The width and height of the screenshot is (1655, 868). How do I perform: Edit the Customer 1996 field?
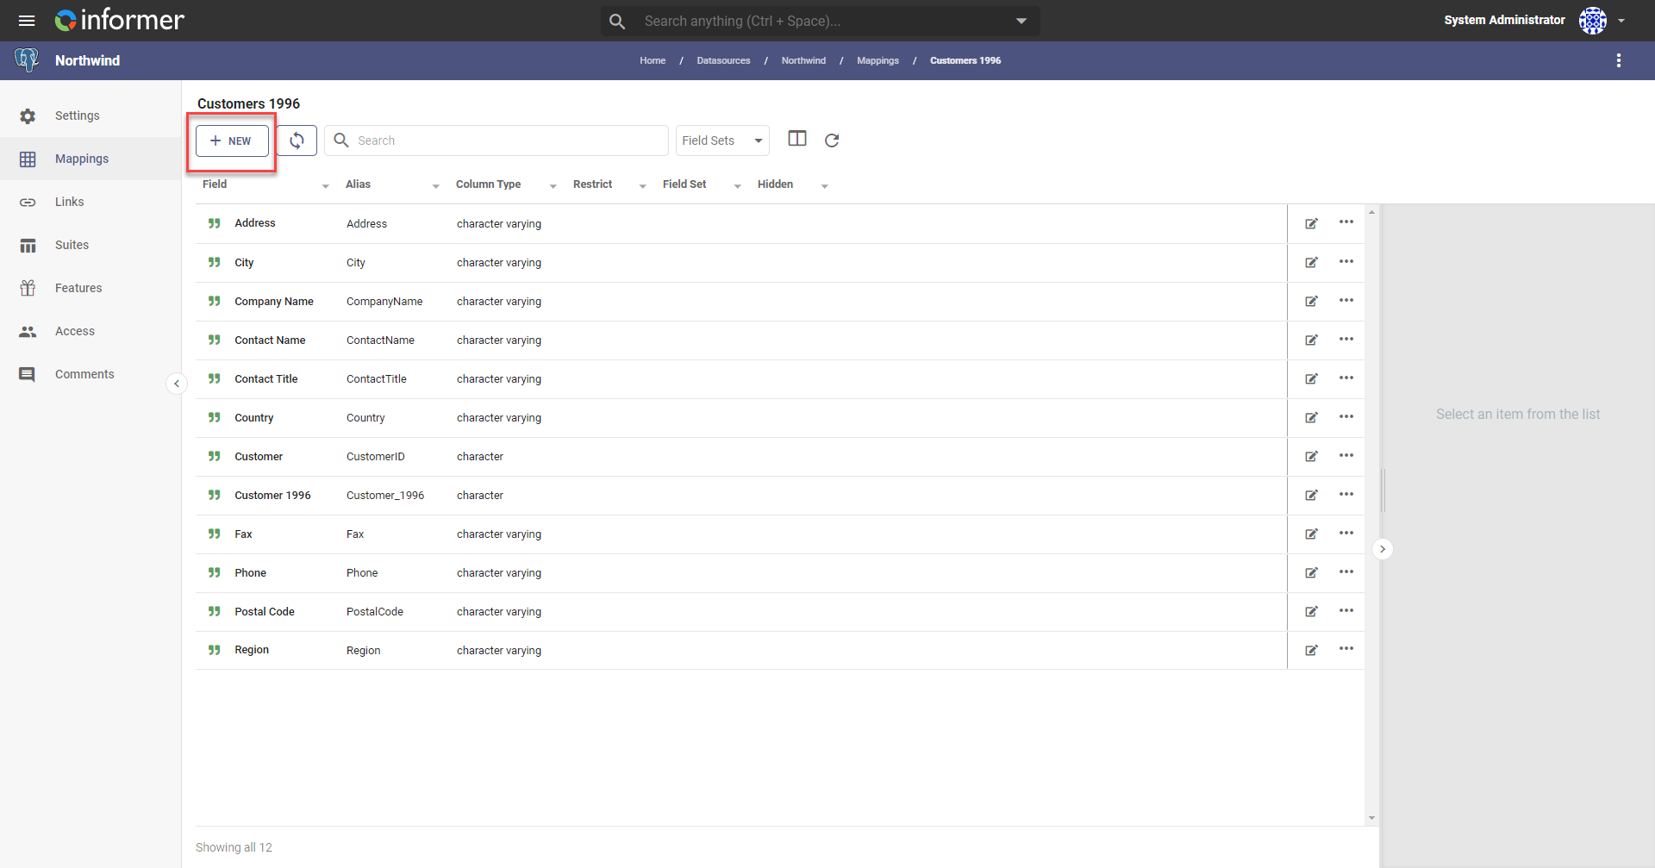[x=1311, y=495]
